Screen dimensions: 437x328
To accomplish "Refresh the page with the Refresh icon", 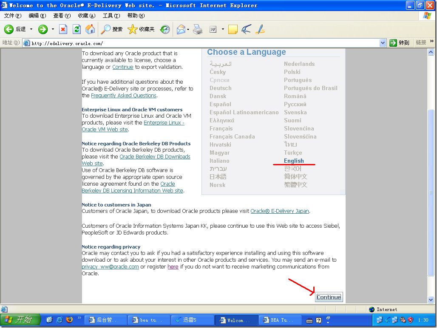I will (77, 29).
